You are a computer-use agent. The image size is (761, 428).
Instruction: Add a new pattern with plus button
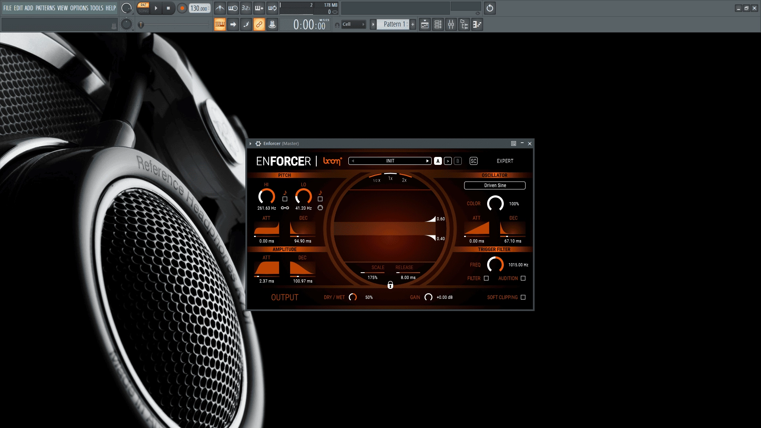tap(413, 25)
